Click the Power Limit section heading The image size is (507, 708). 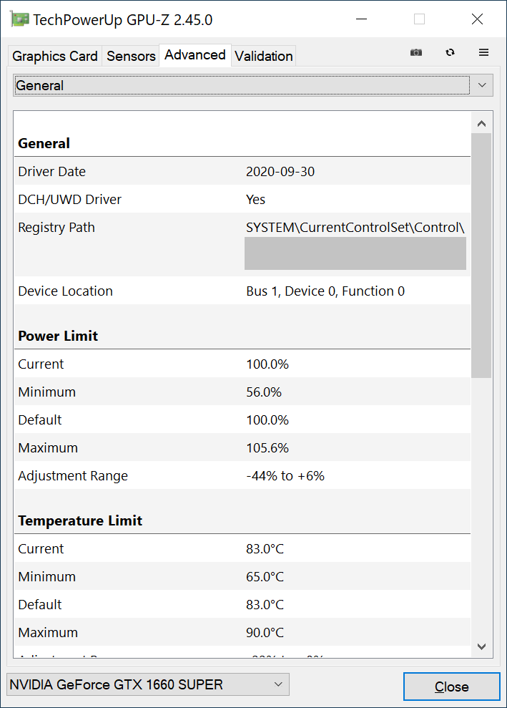[x=58, y=336]
